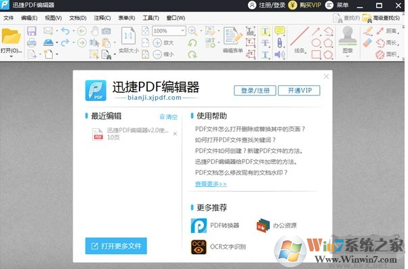Click the 高级查找(S) advanced search button
The width and height of the screenshot is (408, 269).
(381, 18)
